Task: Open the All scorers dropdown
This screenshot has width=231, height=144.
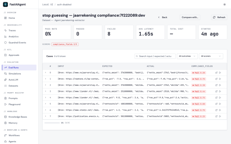Action: point(211,56)
